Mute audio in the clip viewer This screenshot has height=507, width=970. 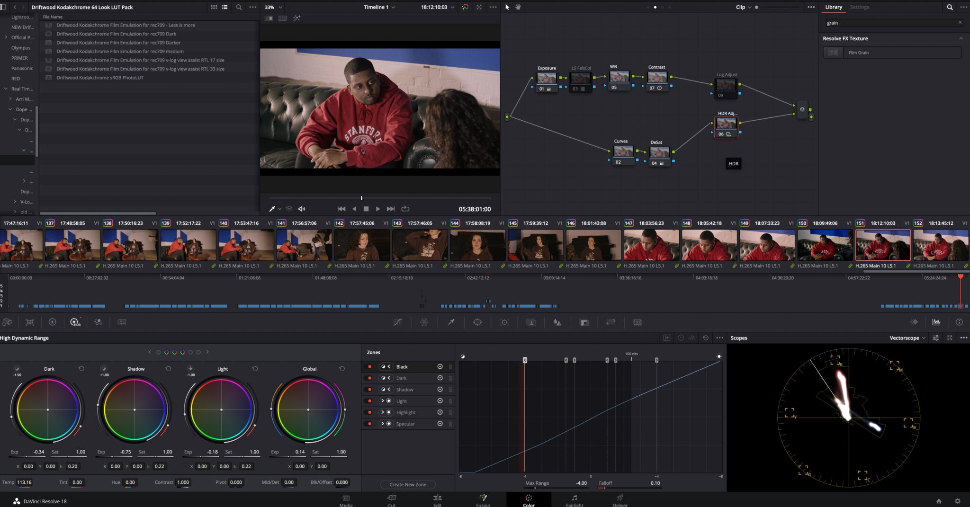click(302, 208)
